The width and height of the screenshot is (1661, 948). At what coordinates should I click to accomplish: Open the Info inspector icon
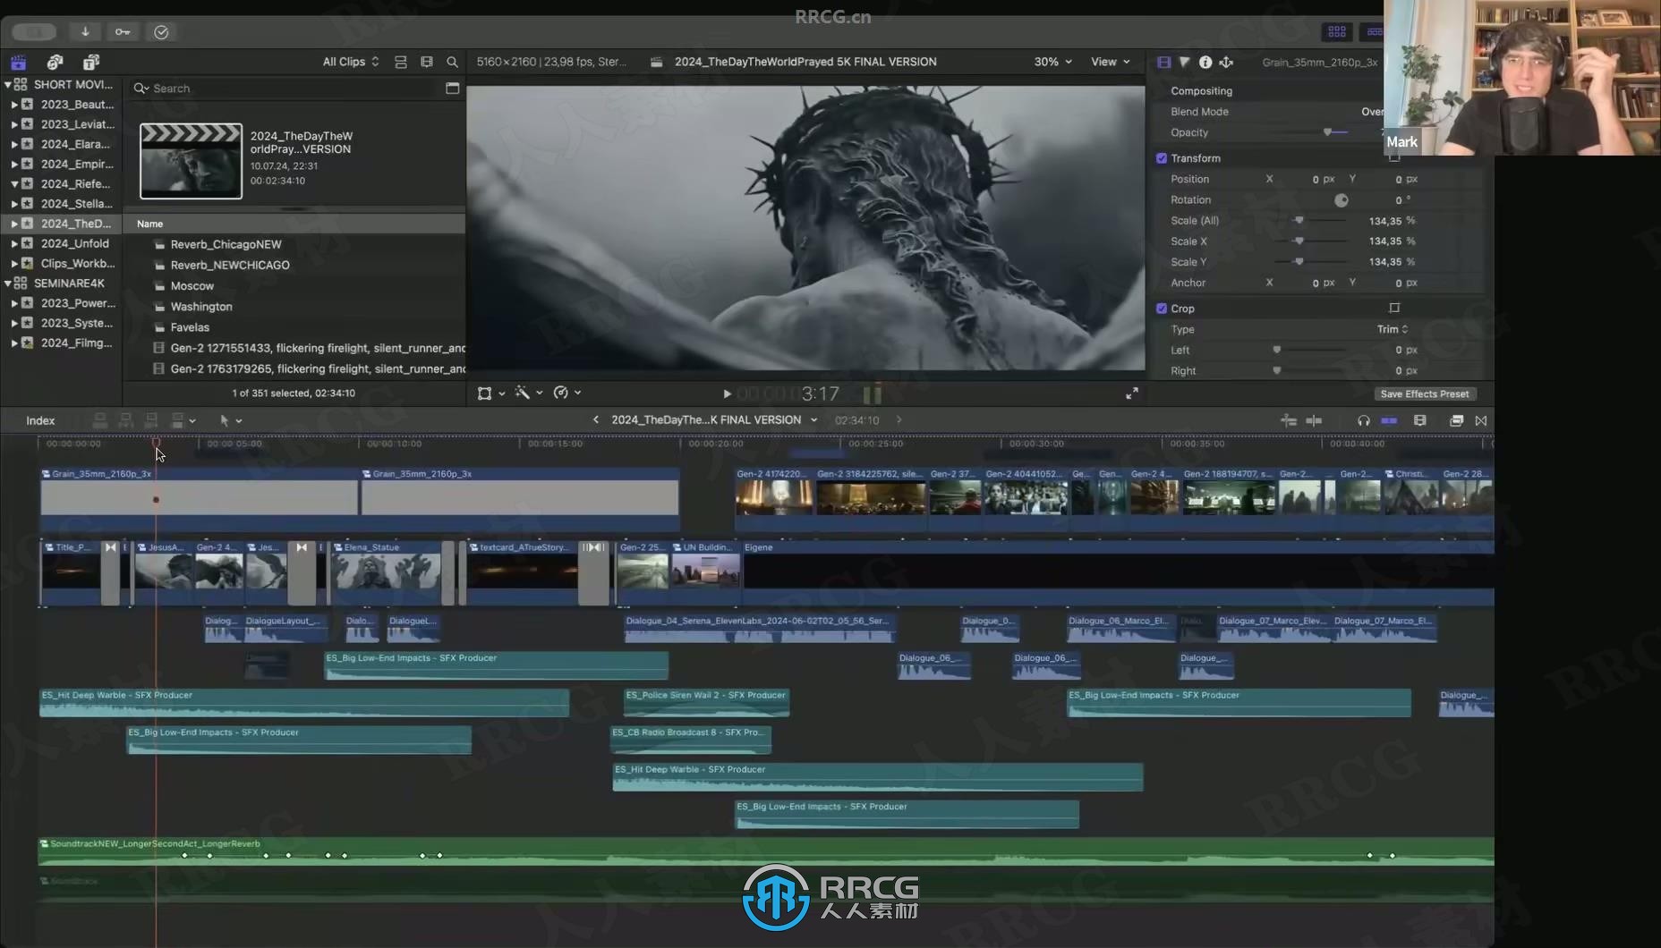click(x=1205, y=62)
